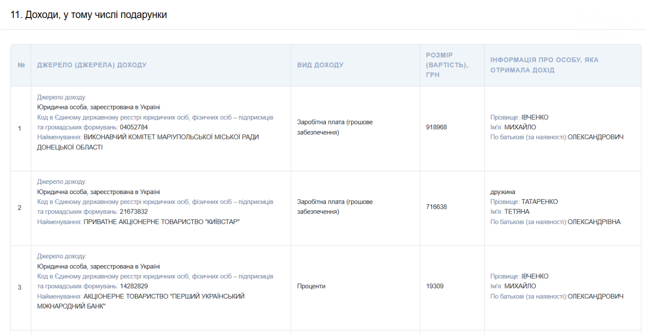
Task: Click the income amount 918968
Action: point(436,127)
